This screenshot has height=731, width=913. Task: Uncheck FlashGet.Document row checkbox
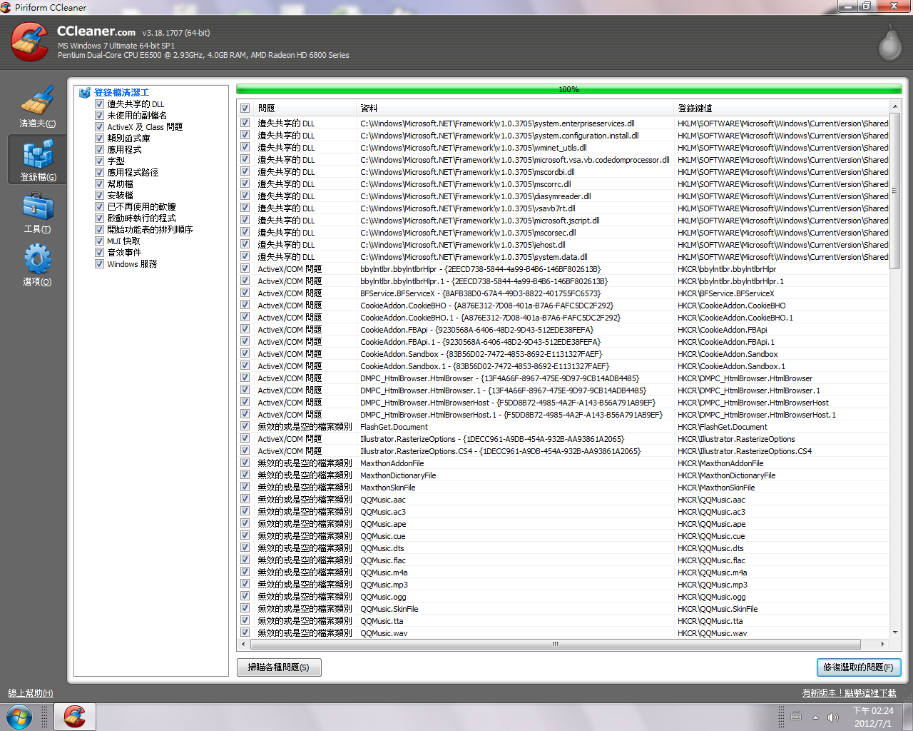245,427
